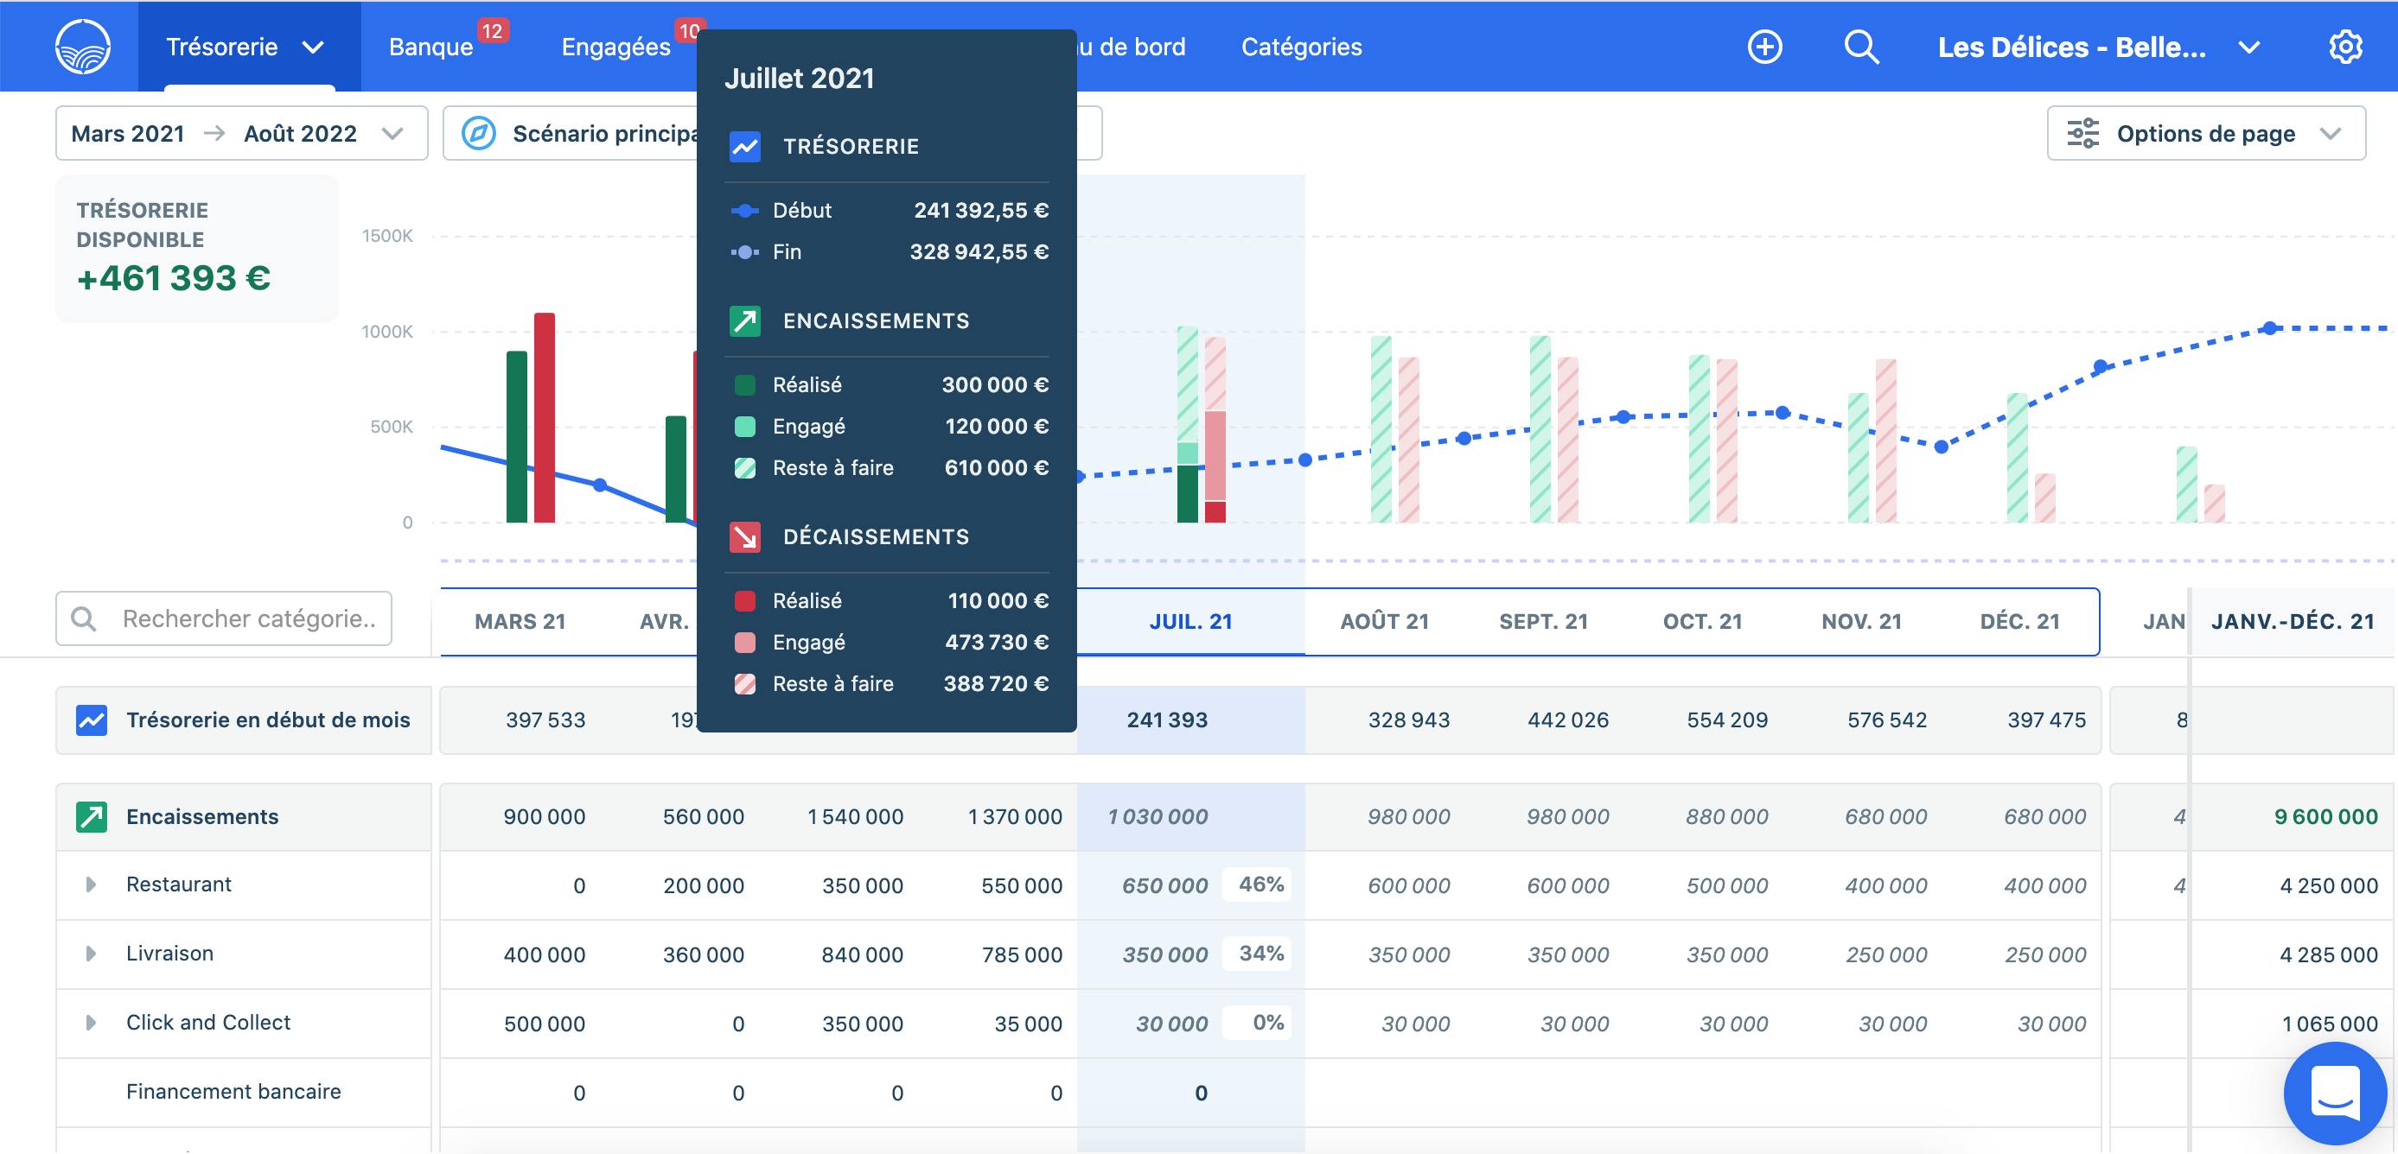Click the green Réalisé swatch in the tooltip
This screenshot has width=2398, height=1154.
coord(744,384)
